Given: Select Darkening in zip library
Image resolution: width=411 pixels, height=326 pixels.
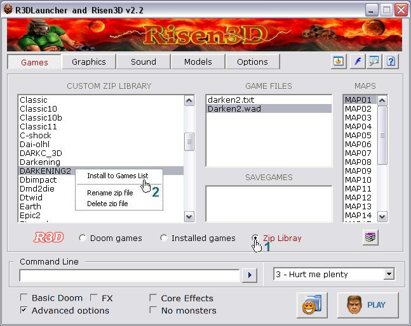Looking at the screenshot, I should point(101,162).
